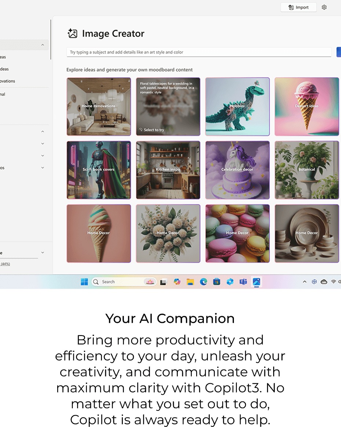
Task: Open the Home Decor macarons card
Action: click(238, 233)
